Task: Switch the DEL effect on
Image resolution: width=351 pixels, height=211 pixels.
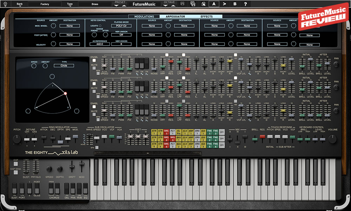Action: [67, 189]
